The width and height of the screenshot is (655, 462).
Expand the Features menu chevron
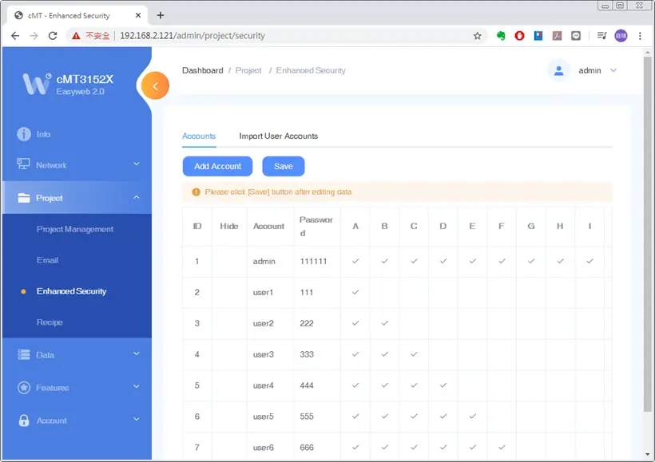coord(136,387)
